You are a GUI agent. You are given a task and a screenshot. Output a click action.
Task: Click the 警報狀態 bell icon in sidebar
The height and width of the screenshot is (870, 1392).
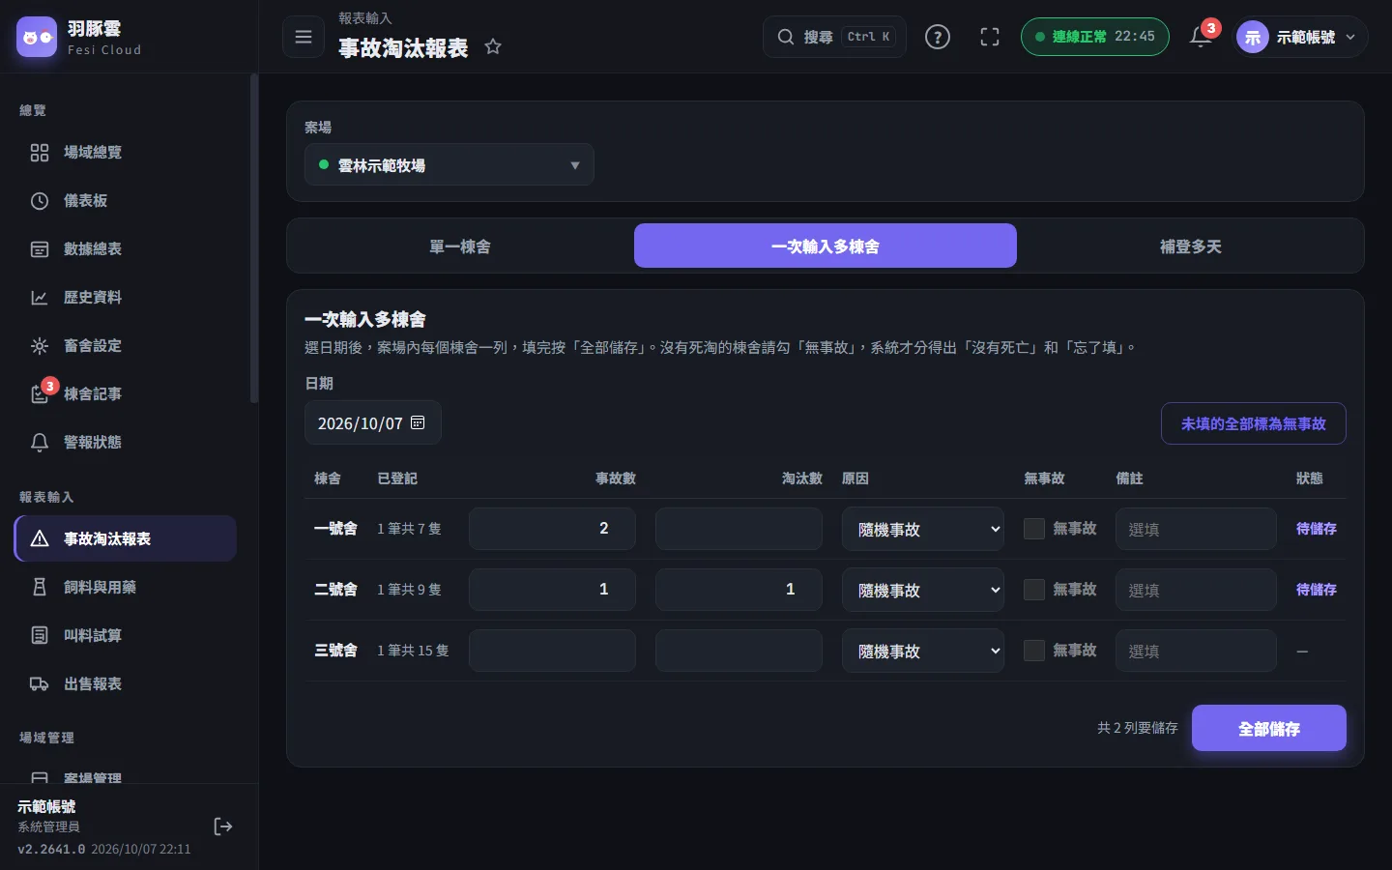tap(40, 442)
